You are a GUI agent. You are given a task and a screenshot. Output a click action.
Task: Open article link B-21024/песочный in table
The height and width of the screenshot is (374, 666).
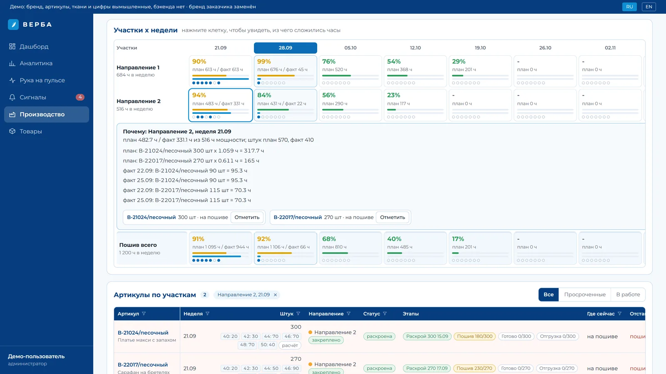tap(143, 333)
